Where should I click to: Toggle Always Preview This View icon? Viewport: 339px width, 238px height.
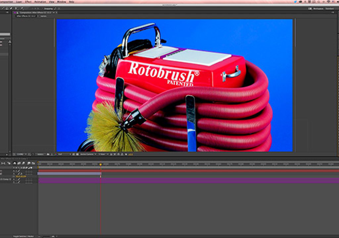14,154
